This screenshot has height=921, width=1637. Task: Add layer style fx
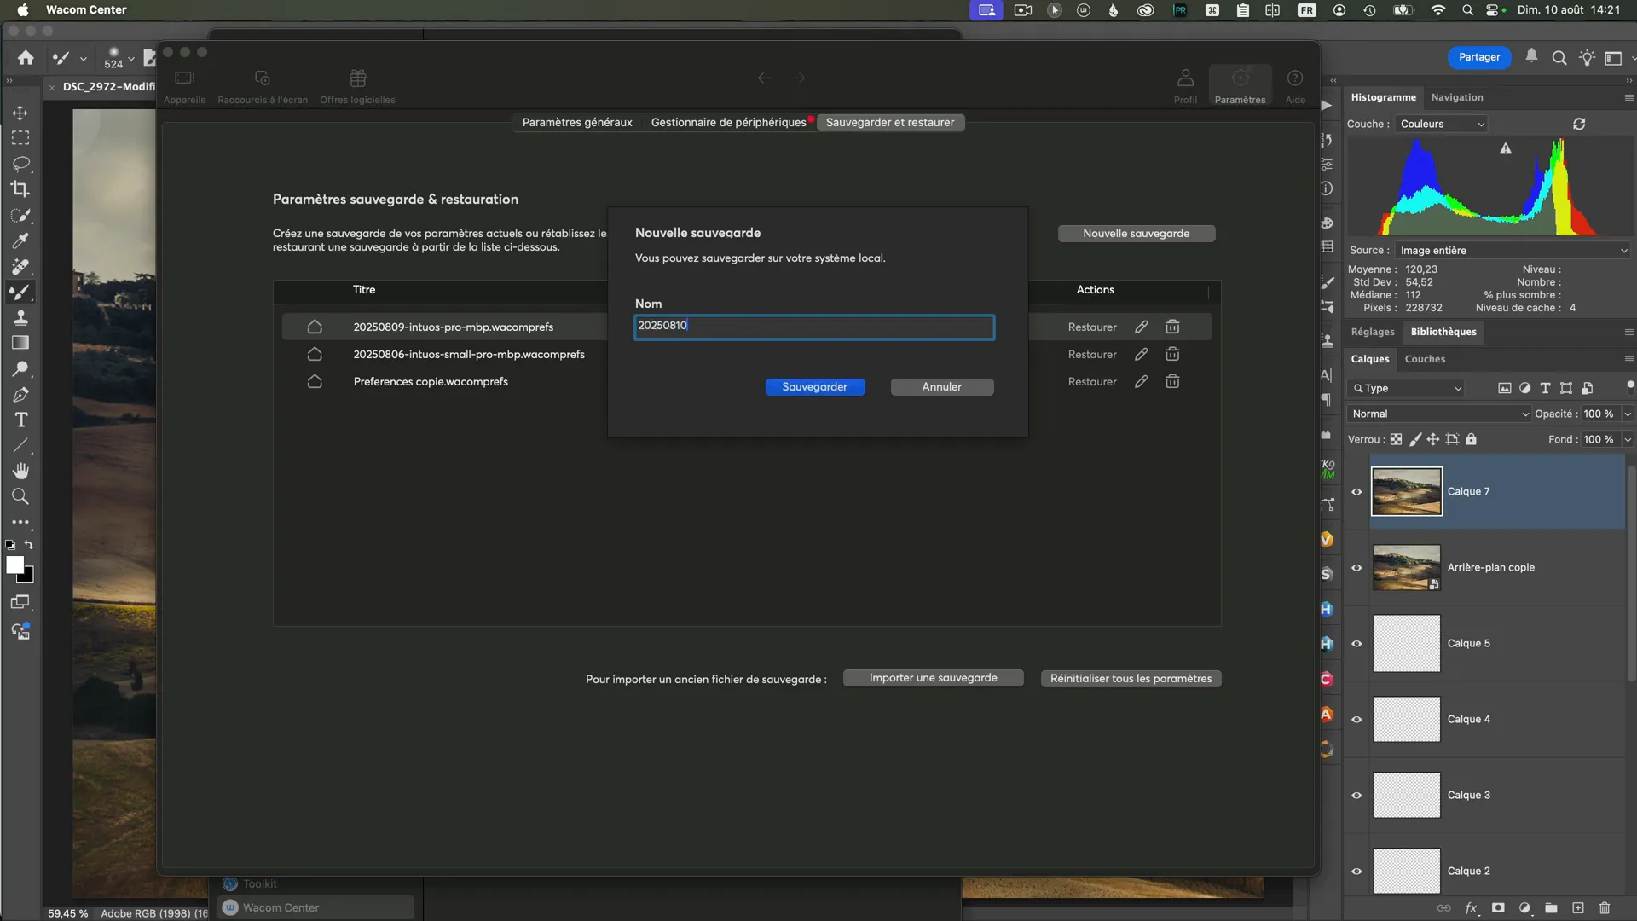pos(1471,908)
